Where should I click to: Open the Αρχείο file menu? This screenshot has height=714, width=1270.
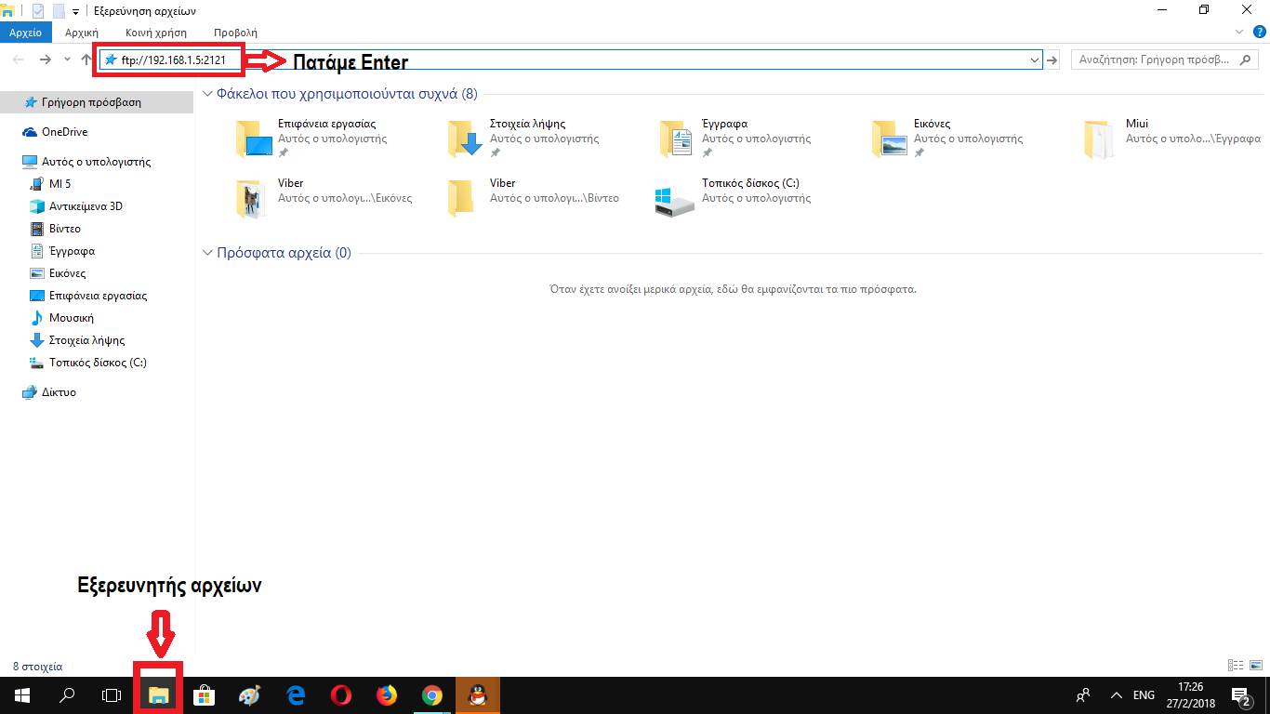point(25,33)
